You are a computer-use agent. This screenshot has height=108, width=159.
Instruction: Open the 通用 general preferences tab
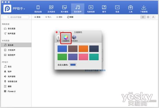[58, 39]
